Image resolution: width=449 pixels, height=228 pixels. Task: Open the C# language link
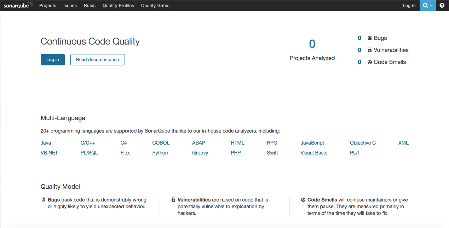coord(124,143)
